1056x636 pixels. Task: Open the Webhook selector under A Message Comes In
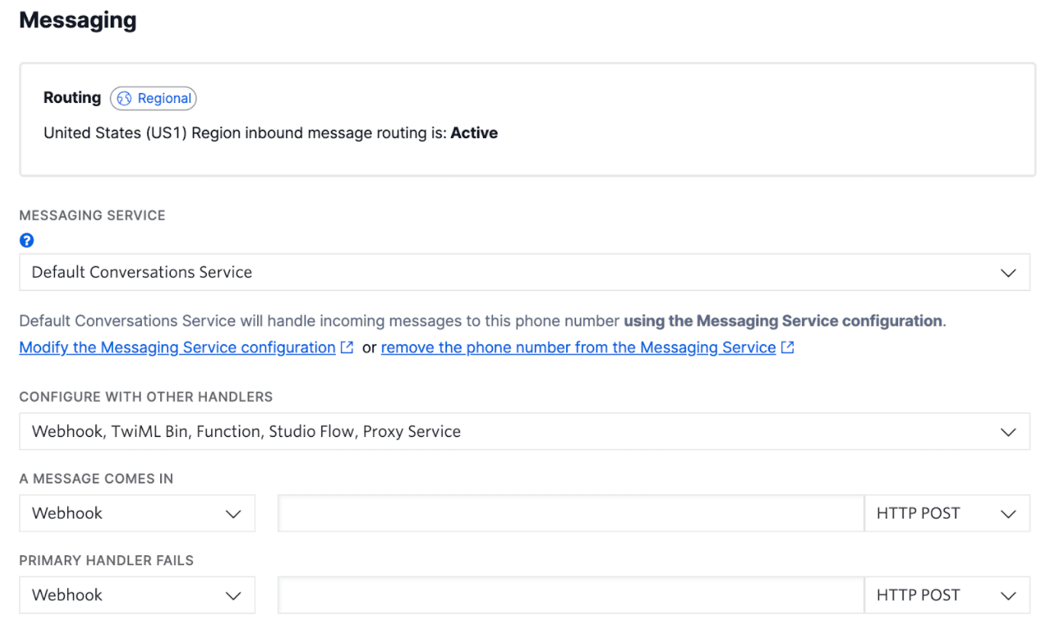[x=137, y=513]
